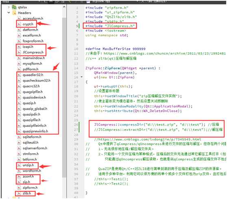Screen dimensions: 227x199
Task: Click line number 26 in gutter
Action: point(76,125)
